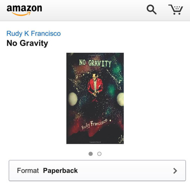Select the filled first image dot
The width and height of the screenshot is (190, 190).
point(90,154)
